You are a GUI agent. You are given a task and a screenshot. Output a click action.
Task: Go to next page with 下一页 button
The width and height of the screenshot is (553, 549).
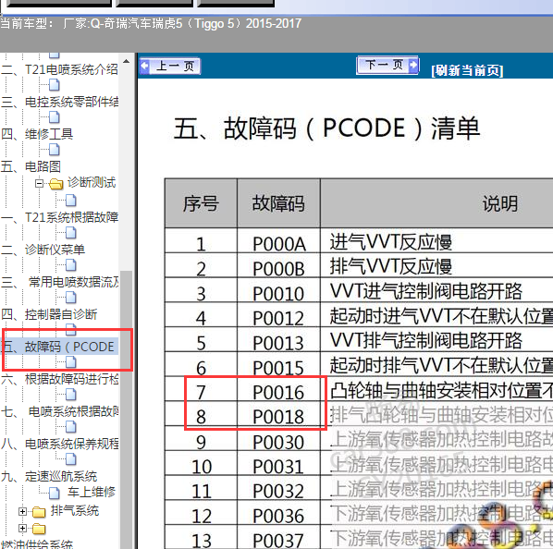pyautogui.click(x=388, y=65)
